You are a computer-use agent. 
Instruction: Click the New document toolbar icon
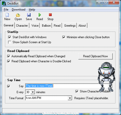(x=7, y=15)
